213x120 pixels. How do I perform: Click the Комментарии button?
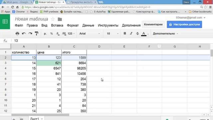[x=153, y=24]
